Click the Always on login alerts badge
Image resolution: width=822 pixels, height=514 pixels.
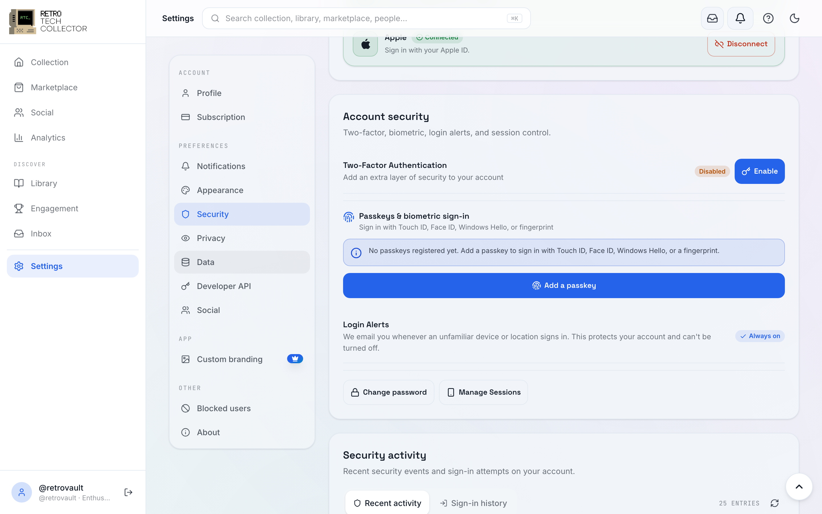click(760, 336)
